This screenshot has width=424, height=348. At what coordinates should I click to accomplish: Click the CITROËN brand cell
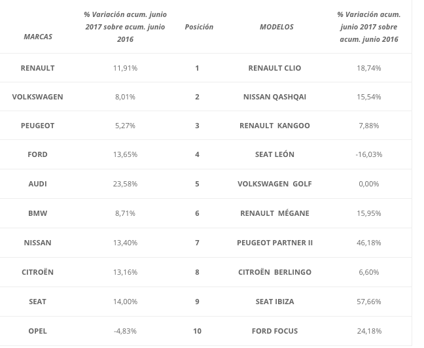pyautogui.click(x=37, y=272)
